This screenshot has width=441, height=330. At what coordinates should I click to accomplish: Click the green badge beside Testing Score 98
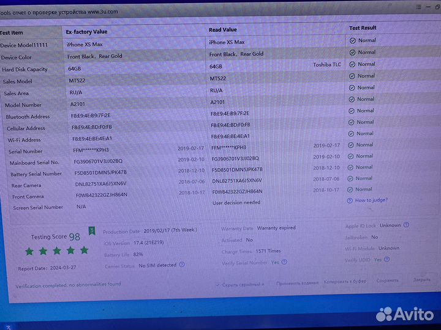(x=92, y=231)
